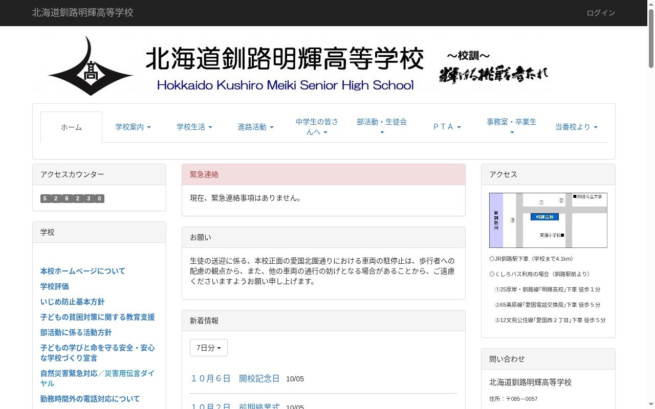Expand the 学校生活 dropdown menu
655x409 pixels.
tap(194, 127)
